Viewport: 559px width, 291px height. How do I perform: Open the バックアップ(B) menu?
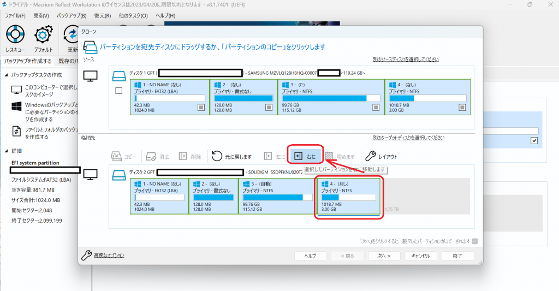coord(72,16)
